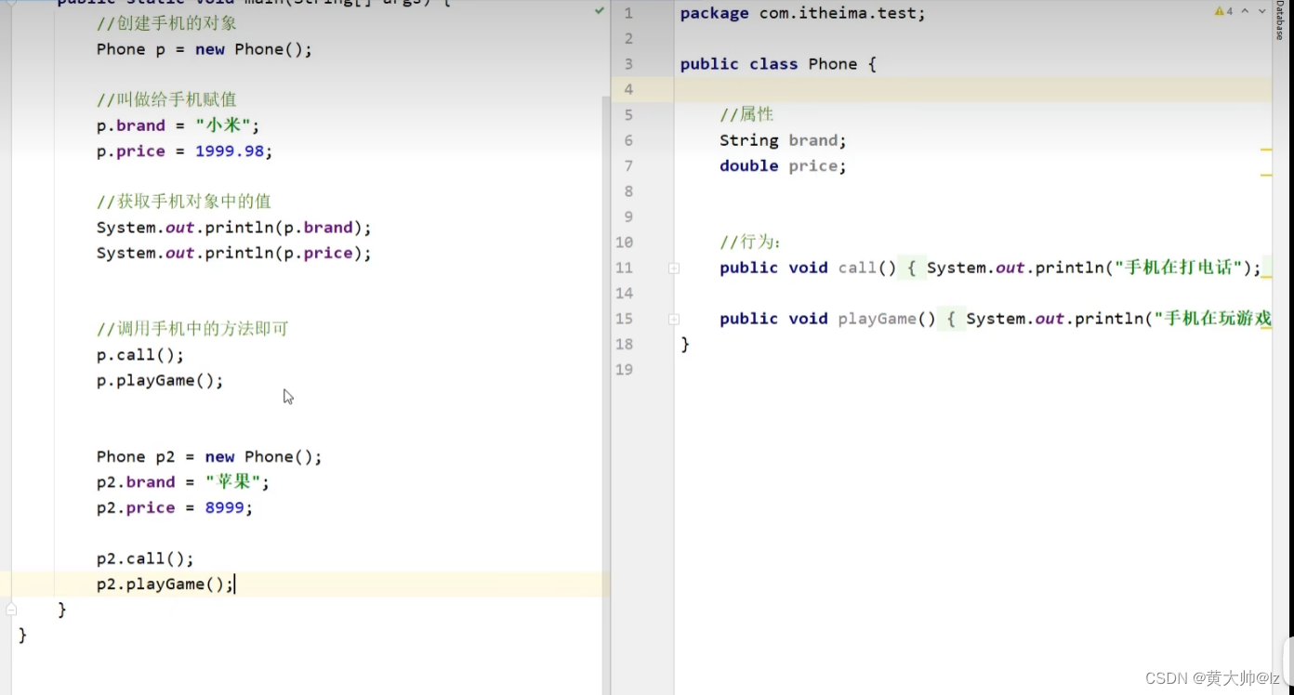The image size is (1294, 695).
Task: Click line 'Phone p = new Phone();'
Action: point(205,49)
